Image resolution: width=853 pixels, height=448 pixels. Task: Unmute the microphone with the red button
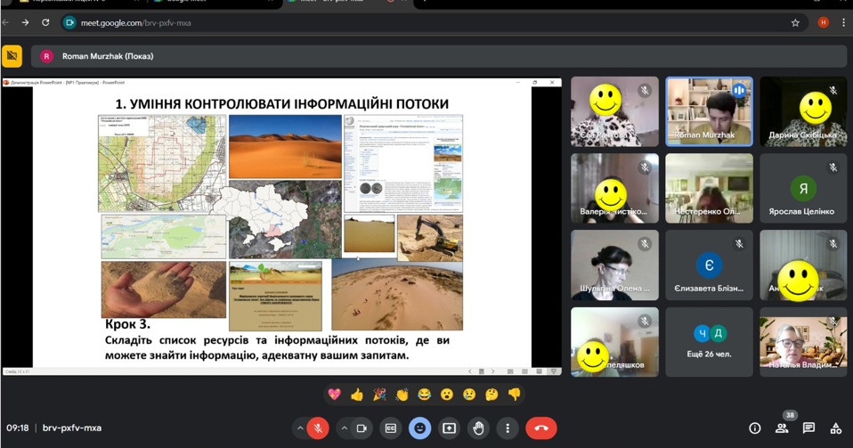point(318,428)
